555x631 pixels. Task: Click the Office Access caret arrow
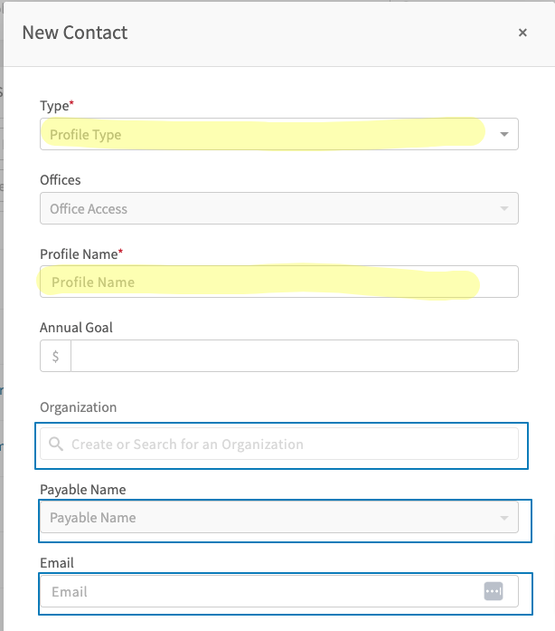tap(504, 208)
